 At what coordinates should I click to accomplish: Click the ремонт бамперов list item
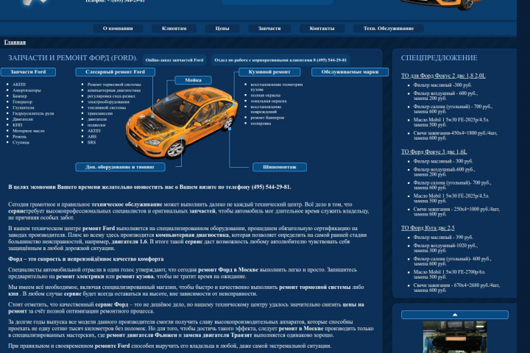click(267, 118)
